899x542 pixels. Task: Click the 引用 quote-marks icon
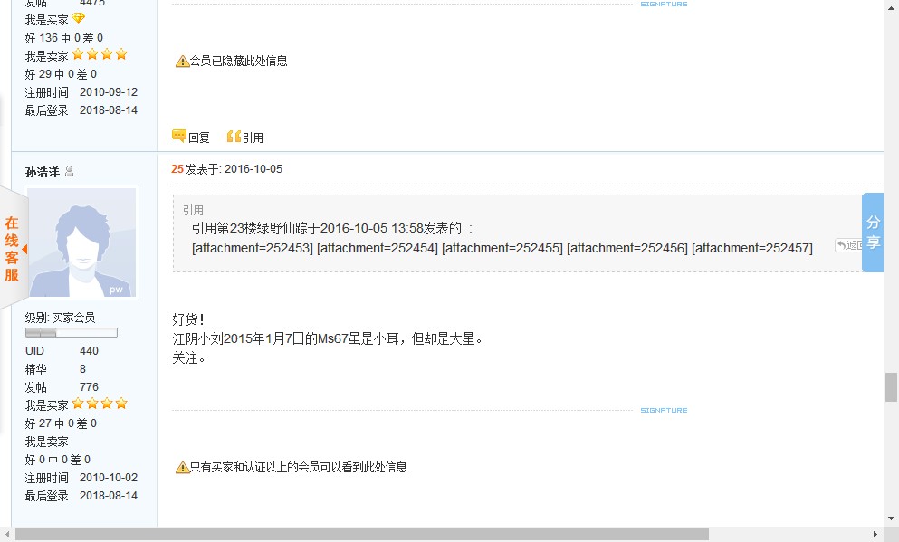[x=233, y=137]
